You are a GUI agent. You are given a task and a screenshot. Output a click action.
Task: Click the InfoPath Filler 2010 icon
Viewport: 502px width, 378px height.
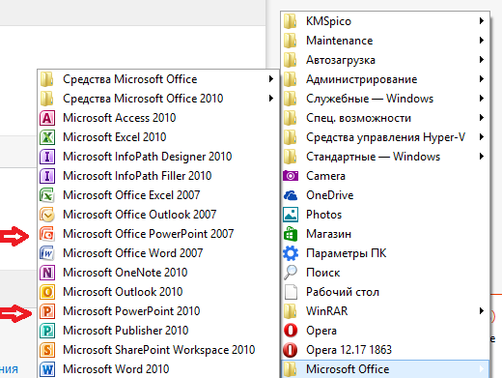coord(47,176)
